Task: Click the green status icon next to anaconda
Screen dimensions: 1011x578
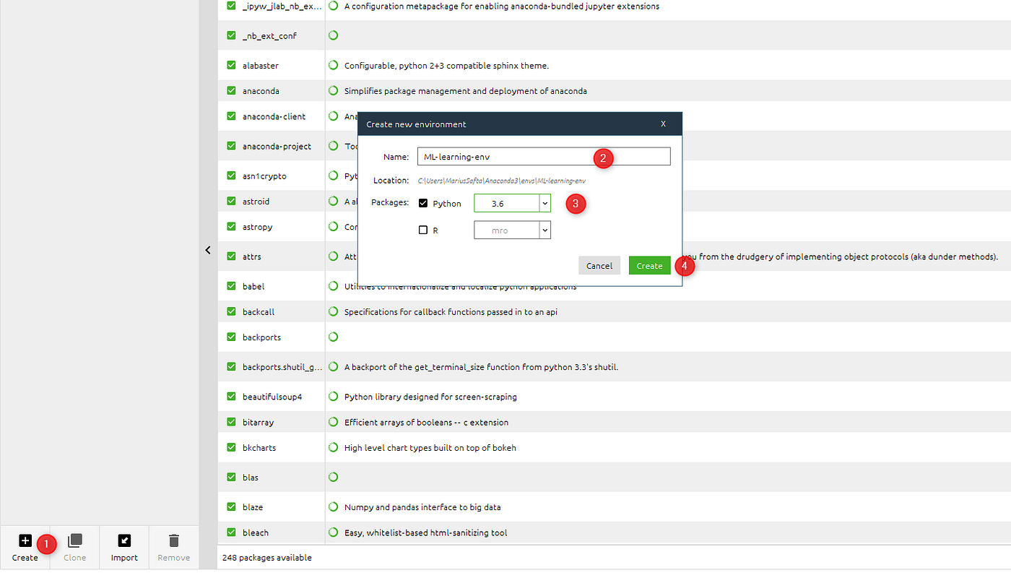Action: [x=333, y=90]
